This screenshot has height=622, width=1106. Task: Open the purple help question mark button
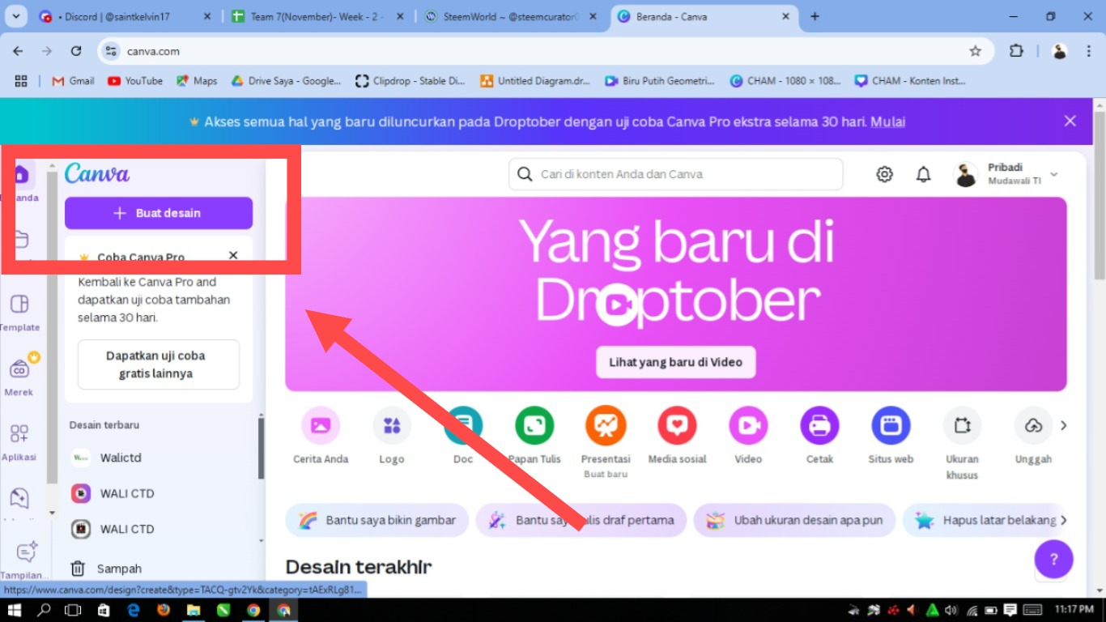tap(1054, 559)
